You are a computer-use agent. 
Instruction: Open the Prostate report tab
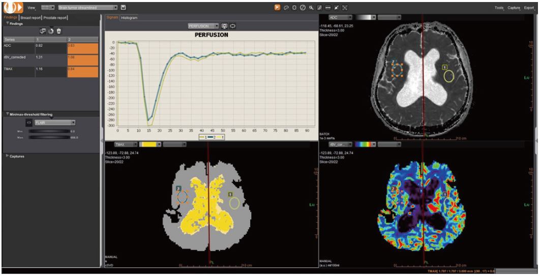tap(56, 17)
